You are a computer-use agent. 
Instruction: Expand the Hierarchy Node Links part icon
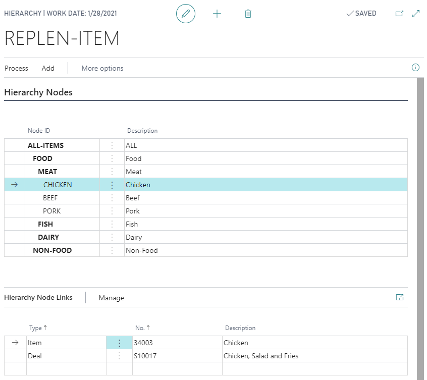400,298
